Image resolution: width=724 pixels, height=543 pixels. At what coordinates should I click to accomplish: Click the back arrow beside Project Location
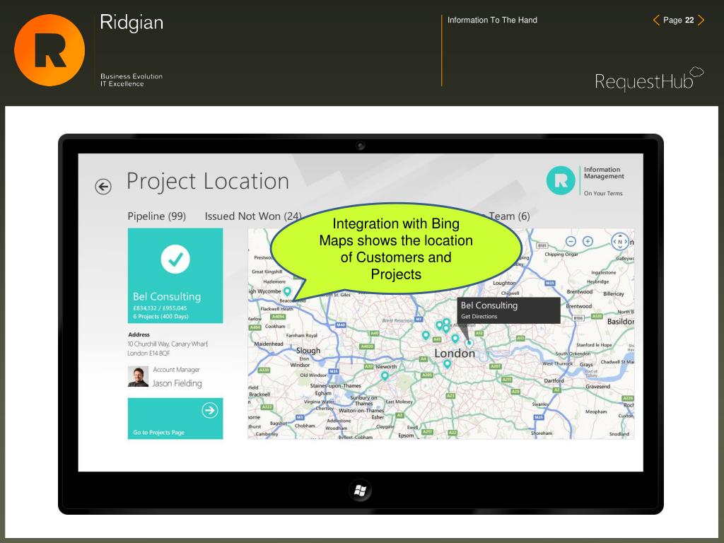point(103,187)
